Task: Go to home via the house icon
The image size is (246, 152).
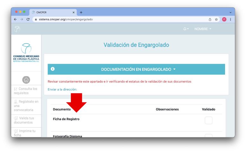Action: (26, 80)
